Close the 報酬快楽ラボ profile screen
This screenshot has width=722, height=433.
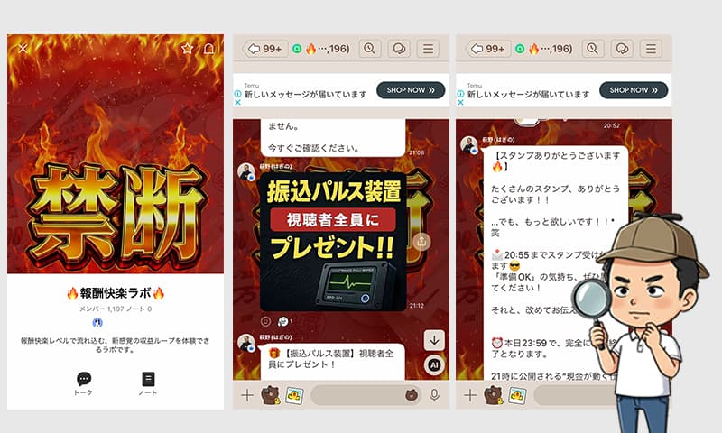click(23, 48)
